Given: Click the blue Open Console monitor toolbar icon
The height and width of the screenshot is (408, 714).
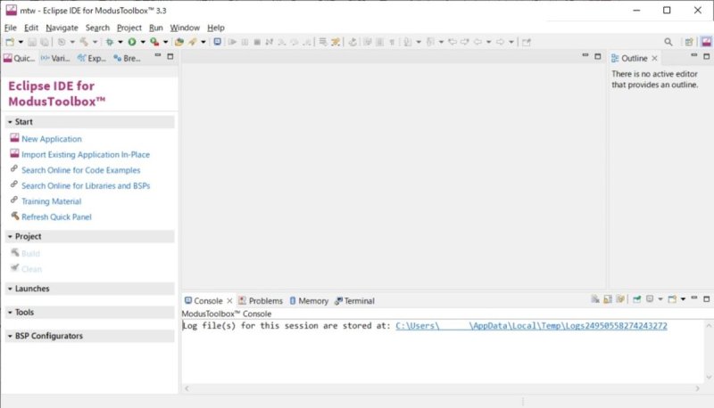Looking at the screenshot, I should pos(217,42).
